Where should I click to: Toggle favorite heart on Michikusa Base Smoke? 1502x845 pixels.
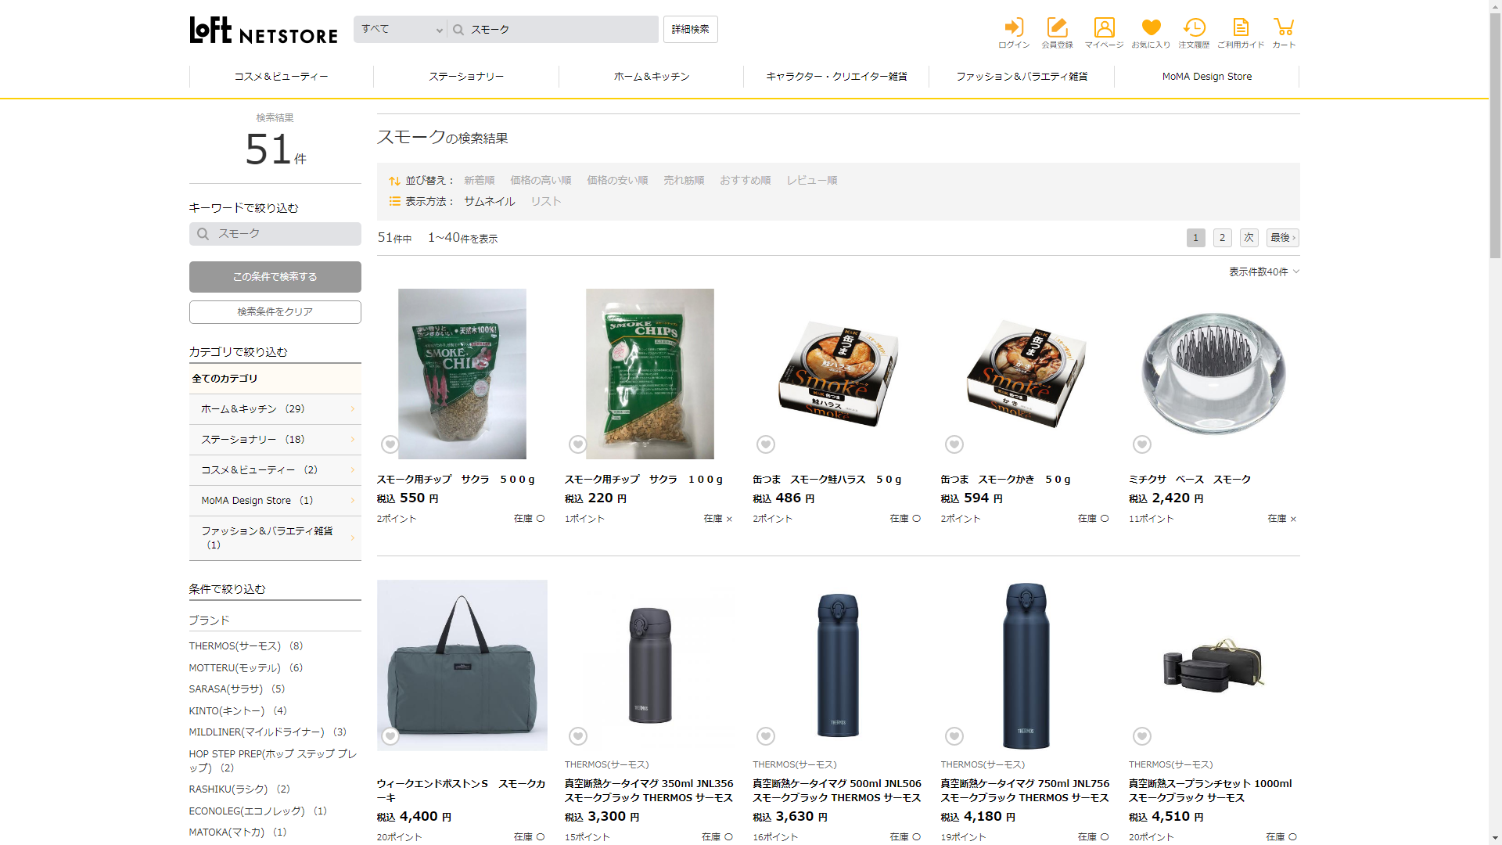coord(1141,444)
